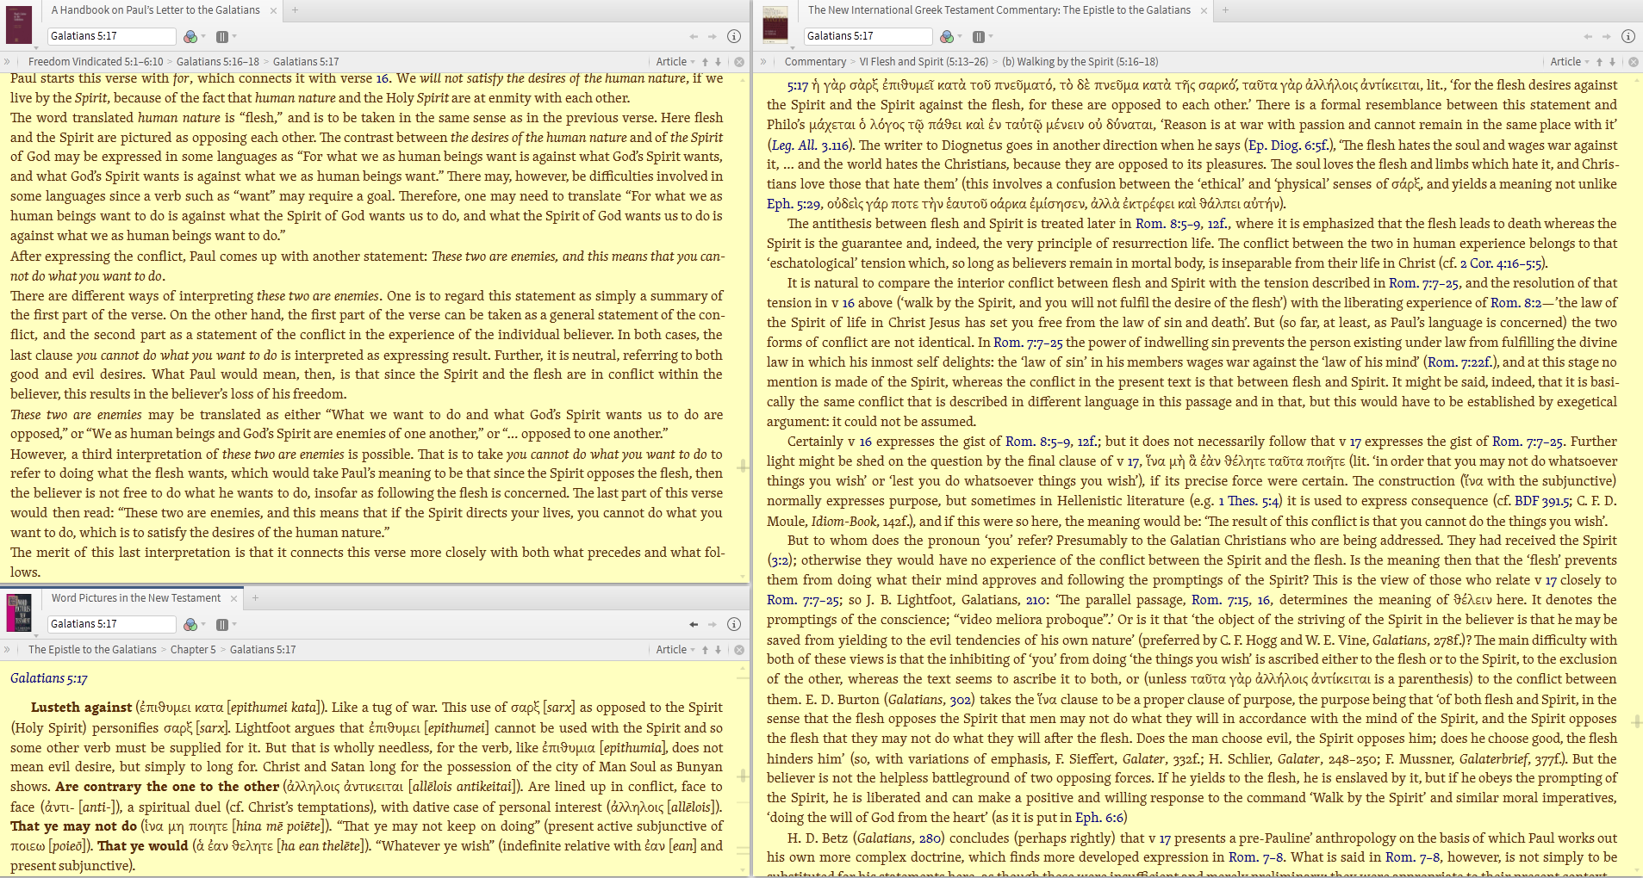Show resource info for Handbook panel

pos(734,36)
